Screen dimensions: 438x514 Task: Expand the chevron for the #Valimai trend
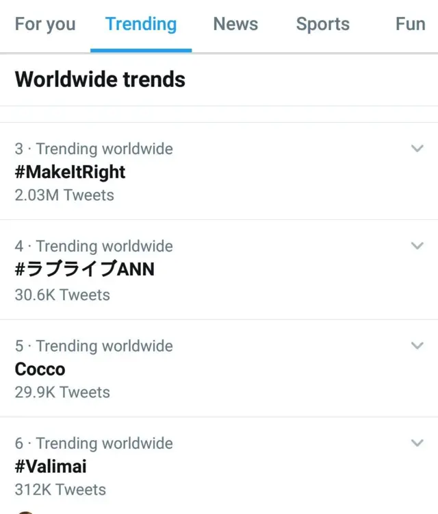coord(417,443)
